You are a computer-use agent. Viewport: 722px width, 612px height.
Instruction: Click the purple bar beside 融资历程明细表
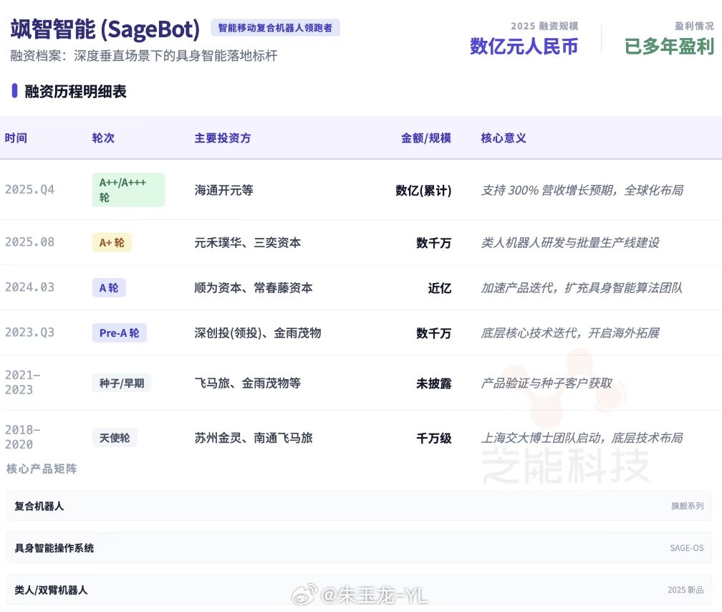14,91
